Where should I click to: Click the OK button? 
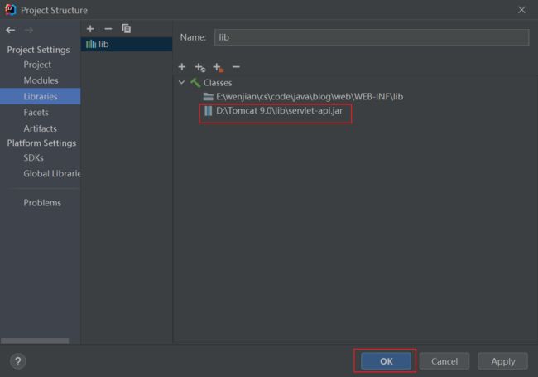point(386,361)
